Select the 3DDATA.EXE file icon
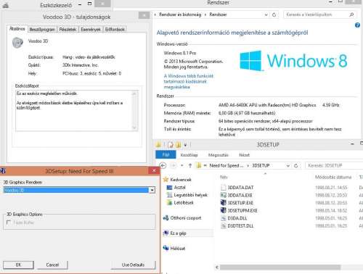The image size is (363, 274). point(223,195)
